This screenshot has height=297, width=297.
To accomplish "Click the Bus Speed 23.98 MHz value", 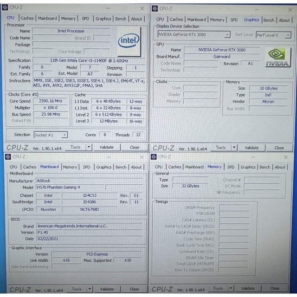I will 51,114.
